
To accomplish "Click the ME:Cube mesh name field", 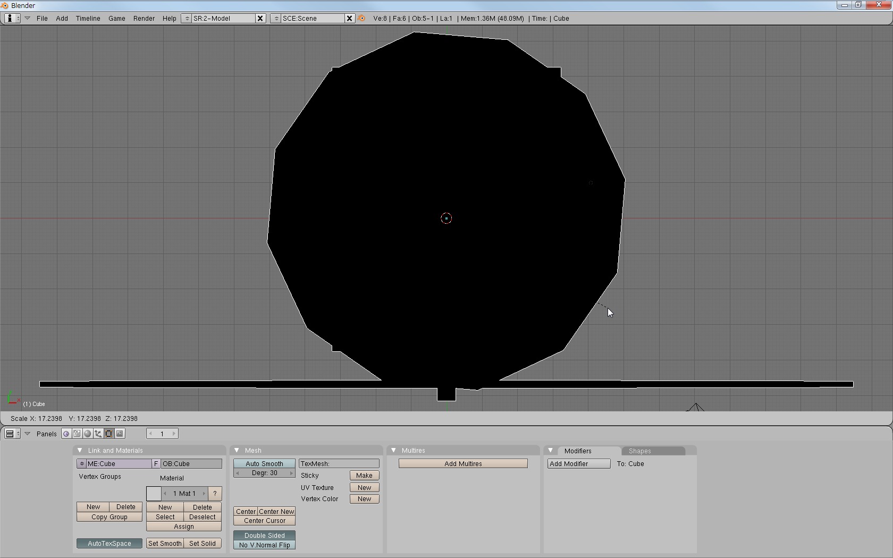I will coord(118,463).
